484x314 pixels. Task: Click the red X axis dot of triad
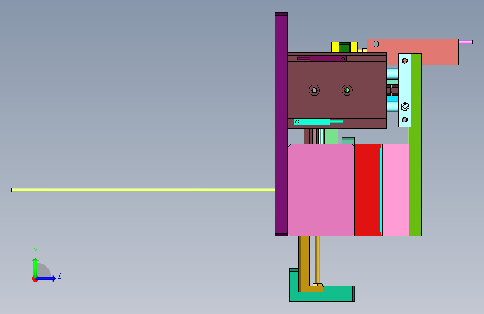coord(35,279)
